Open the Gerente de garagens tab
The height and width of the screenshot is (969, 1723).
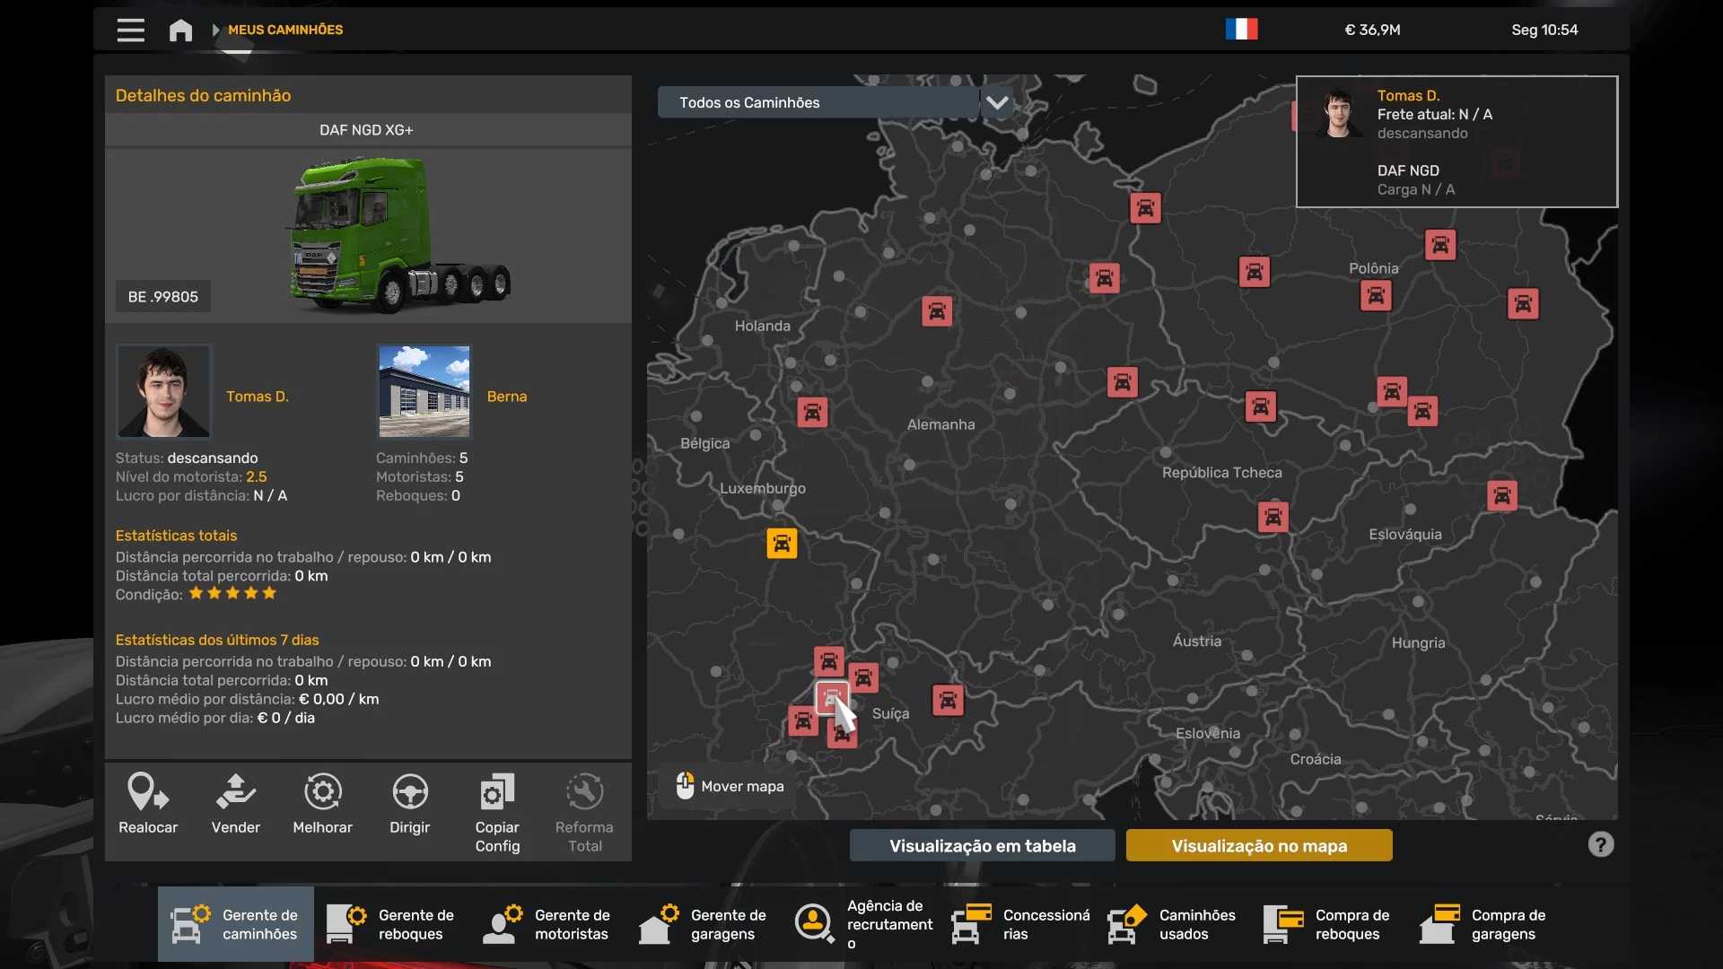704,924
